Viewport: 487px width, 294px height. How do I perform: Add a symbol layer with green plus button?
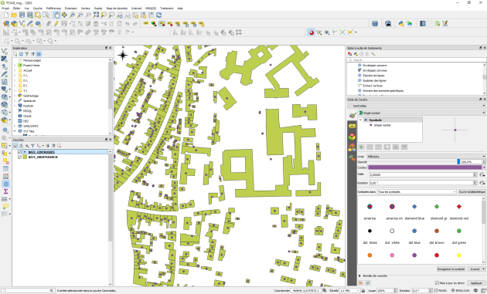[x=361, y=147]
